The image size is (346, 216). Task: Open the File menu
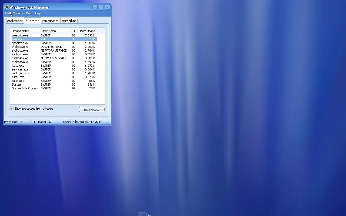tap(7, 13)
